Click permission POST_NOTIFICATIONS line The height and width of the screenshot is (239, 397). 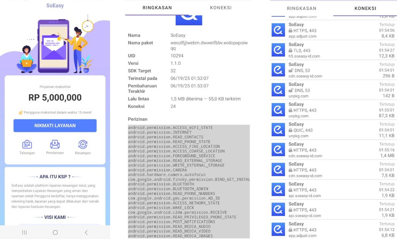[x=171, y=222]
